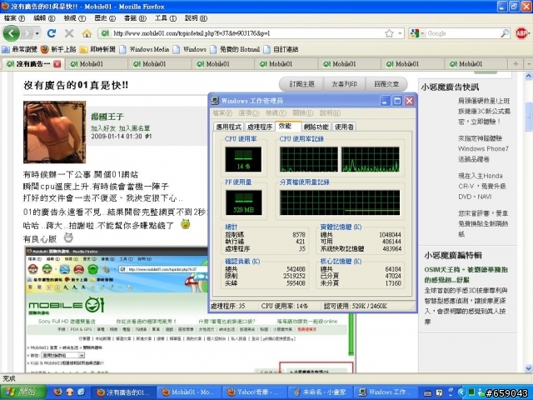Viewport: 533px width, 400px height.
Task: Click the search magnifier icon
Action: click(505, 33)
